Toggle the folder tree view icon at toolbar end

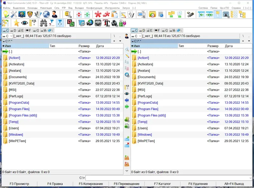[x=242, y=14]
